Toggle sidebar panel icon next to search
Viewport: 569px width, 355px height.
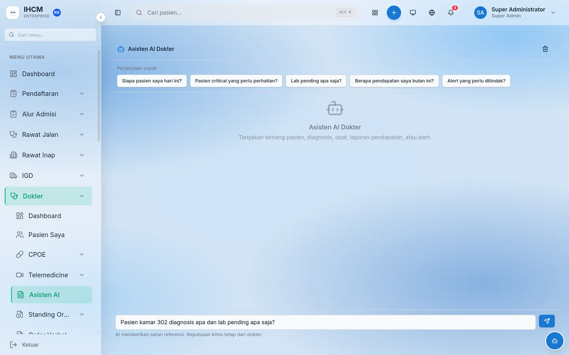coord(118,13)
